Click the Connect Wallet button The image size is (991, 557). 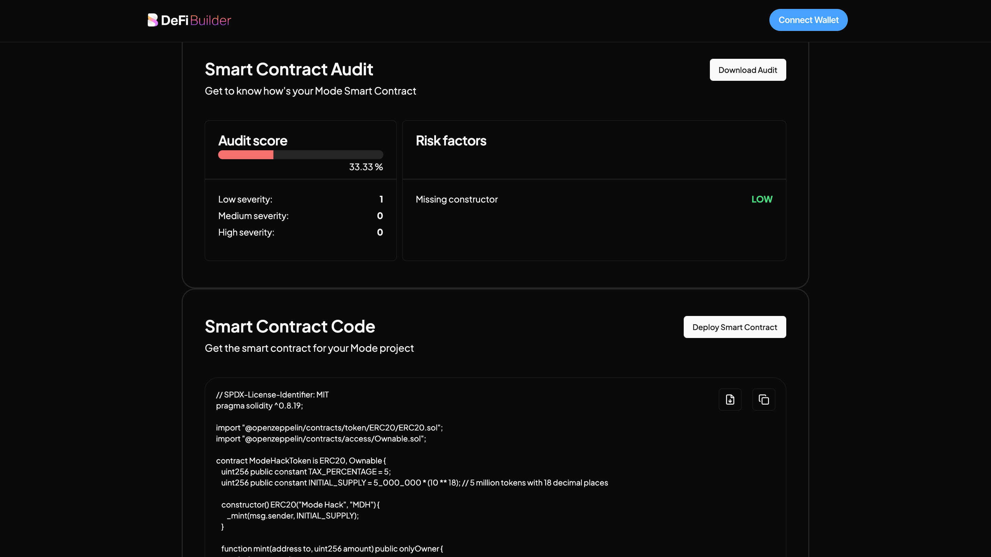[x=808, y=20]
